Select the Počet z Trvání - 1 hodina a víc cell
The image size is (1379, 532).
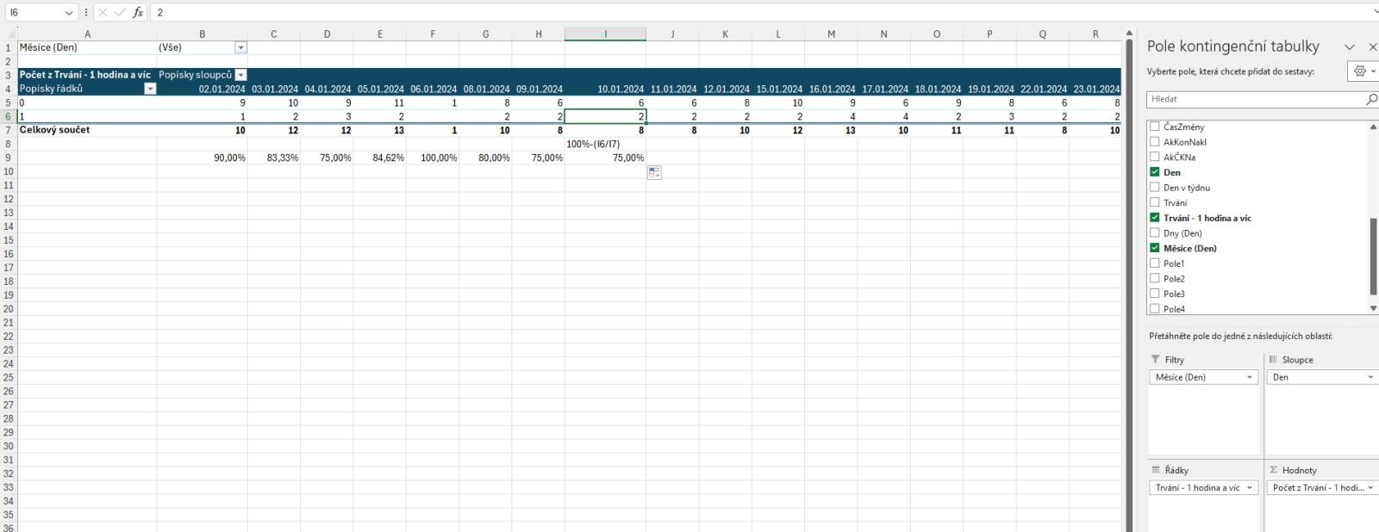[x=87, y=75]
